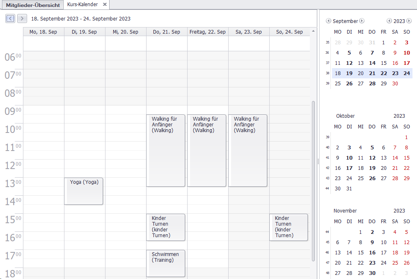Click the next week arrow button
This screenshot has width=417, height=279.
(x=22, y=18)
